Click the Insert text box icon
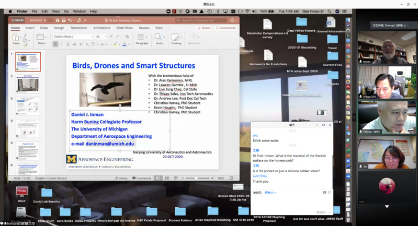Viewport: 418px width, 226px height. [159, 38]
